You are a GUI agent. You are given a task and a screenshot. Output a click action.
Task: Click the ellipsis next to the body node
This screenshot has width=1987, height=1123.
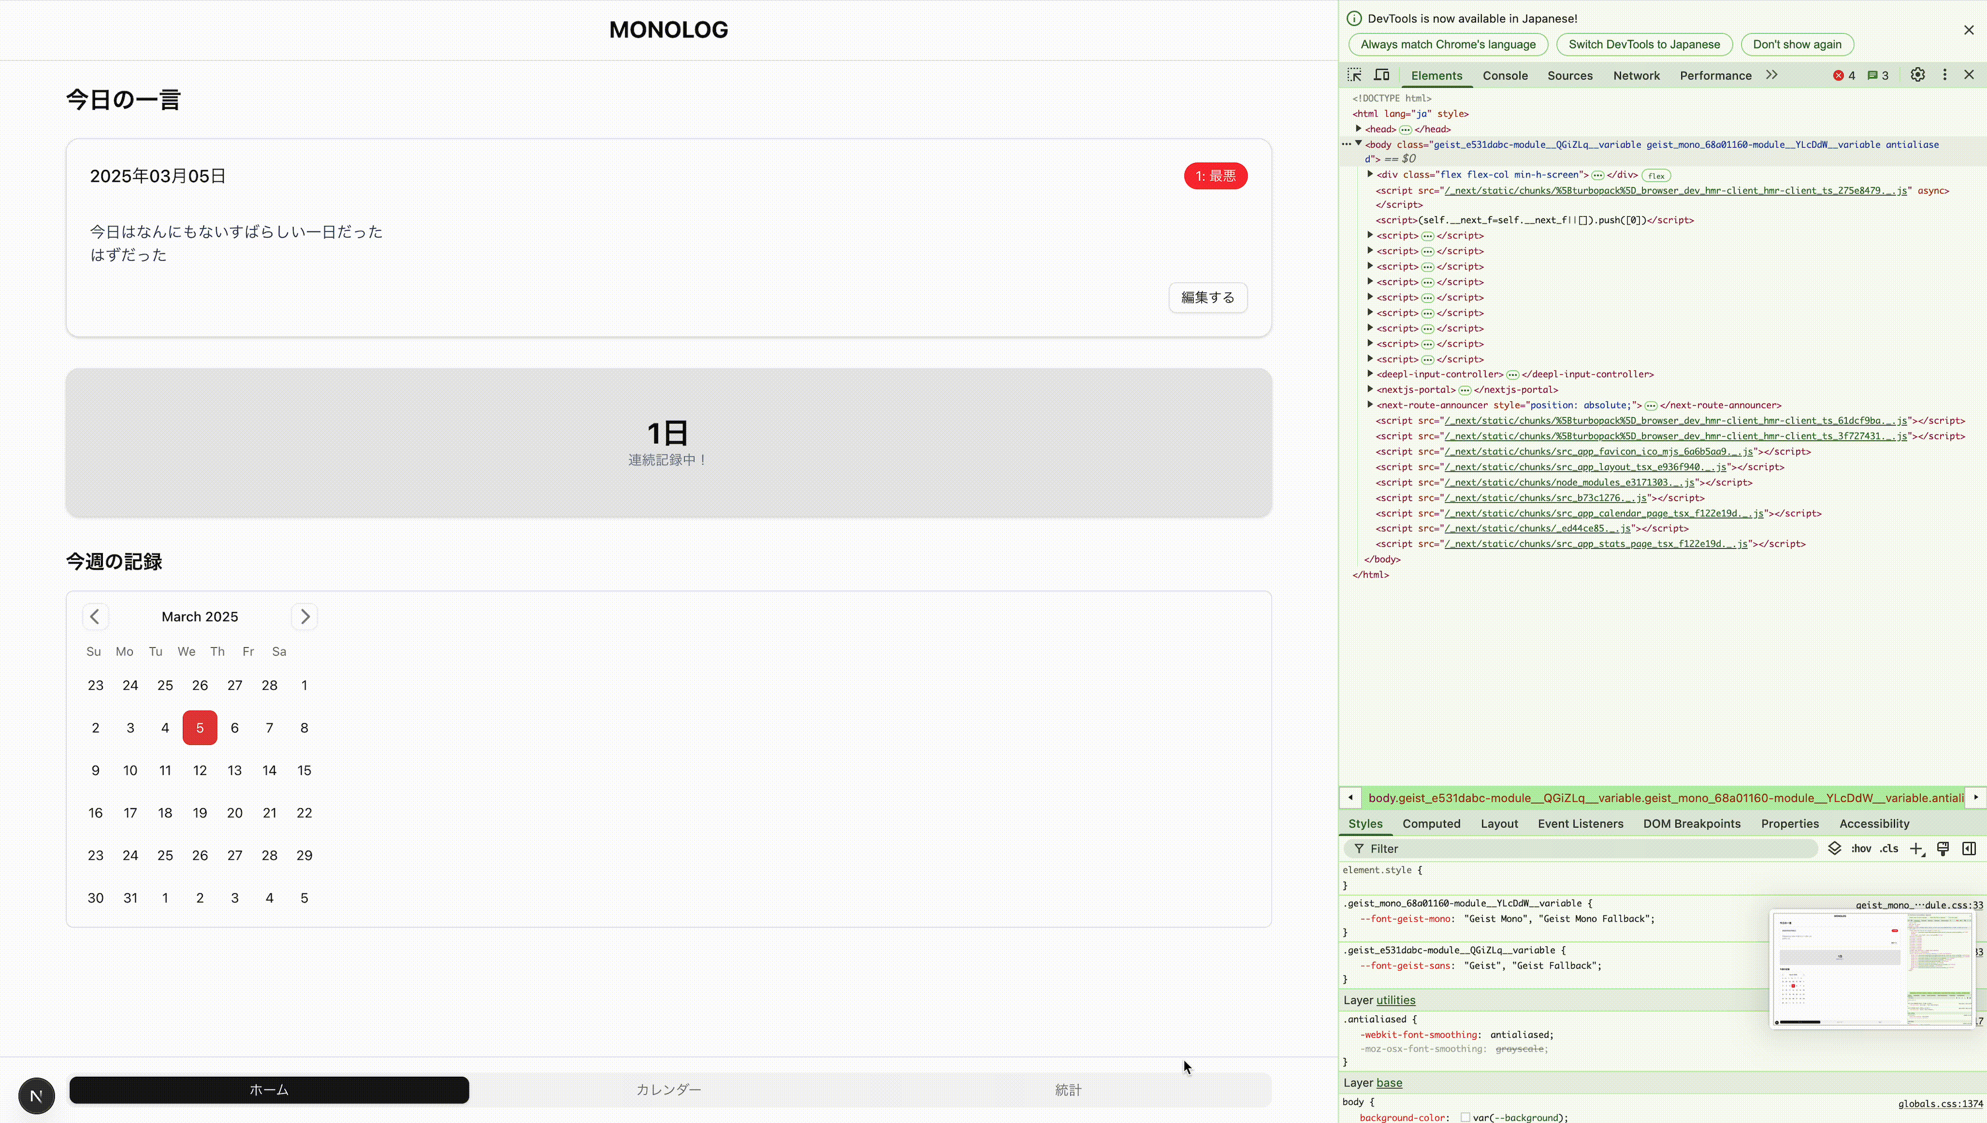click(1346, 144)
